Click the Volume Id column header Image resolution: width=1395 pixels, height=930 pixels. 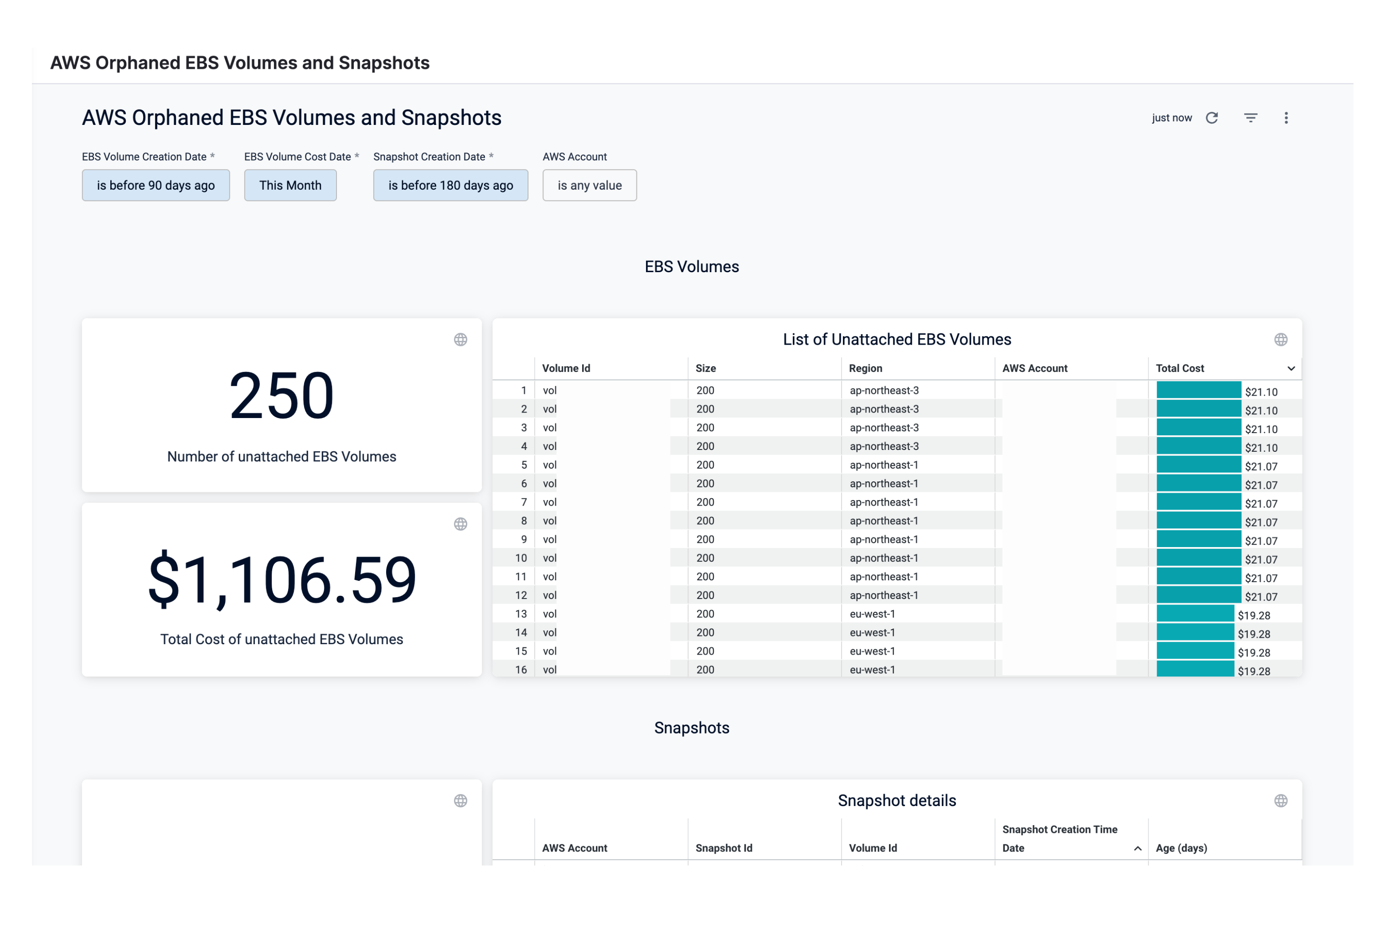click(x=566, y=368)
